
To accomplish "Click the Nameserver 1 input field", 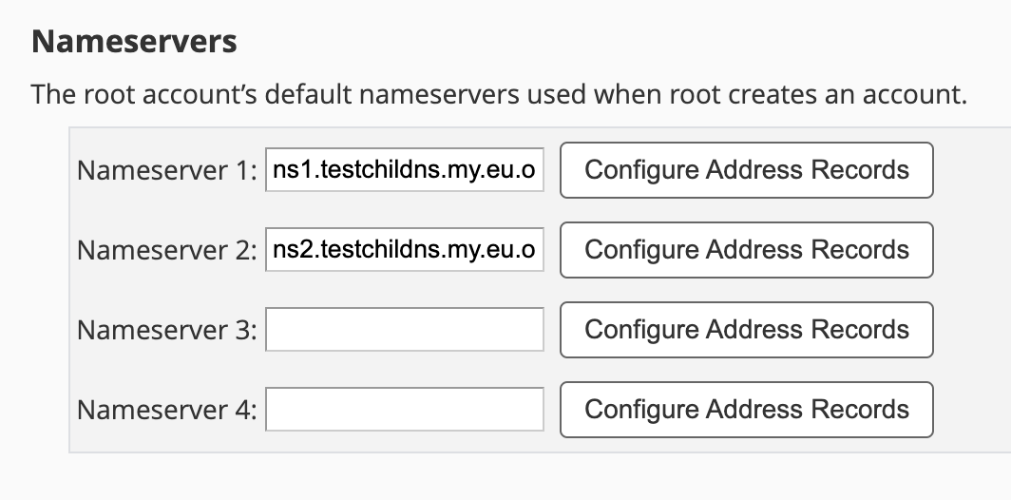I will pos(405,170).
